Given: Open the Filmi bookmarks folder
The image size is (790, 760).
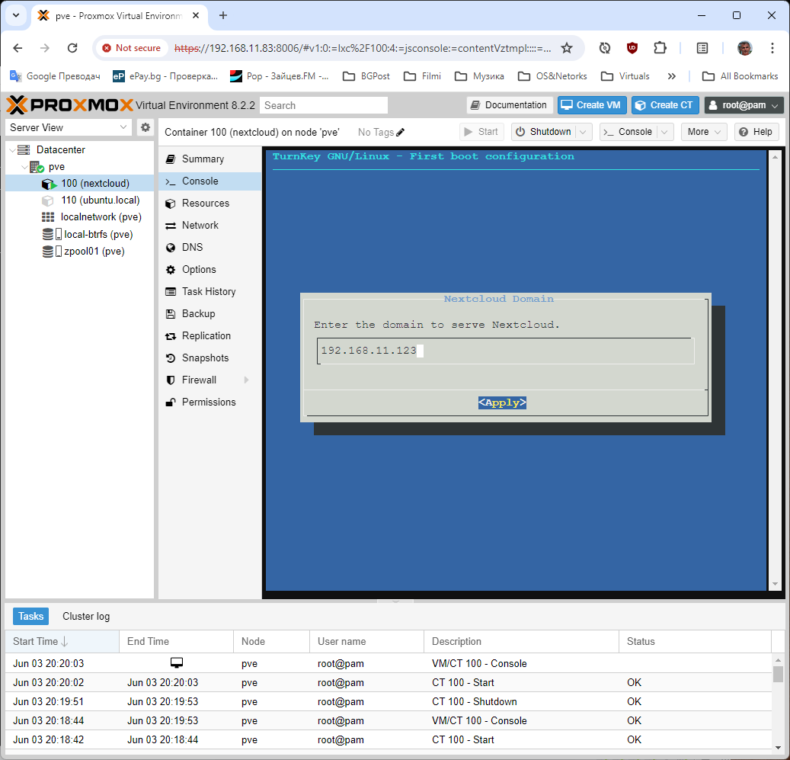Looking at the screenshot, I should click(x=422, y=76).
